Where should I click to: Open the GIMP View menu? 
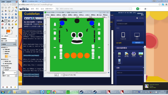click(x=64, y=15)
